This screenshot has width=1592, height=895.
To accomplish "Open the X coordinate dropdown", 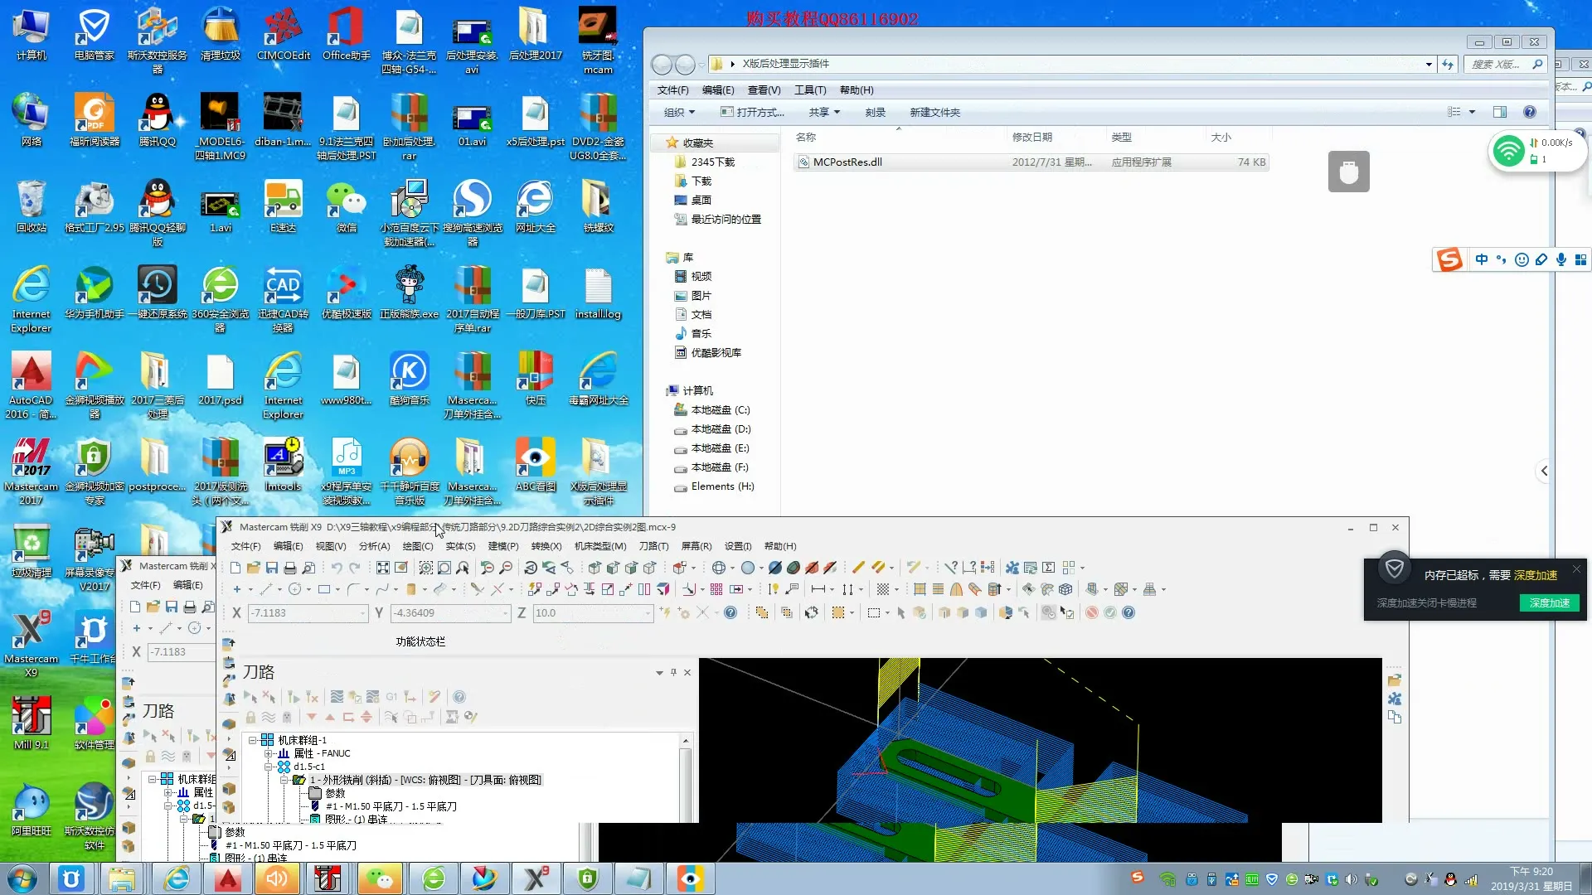I will point(362,613).
